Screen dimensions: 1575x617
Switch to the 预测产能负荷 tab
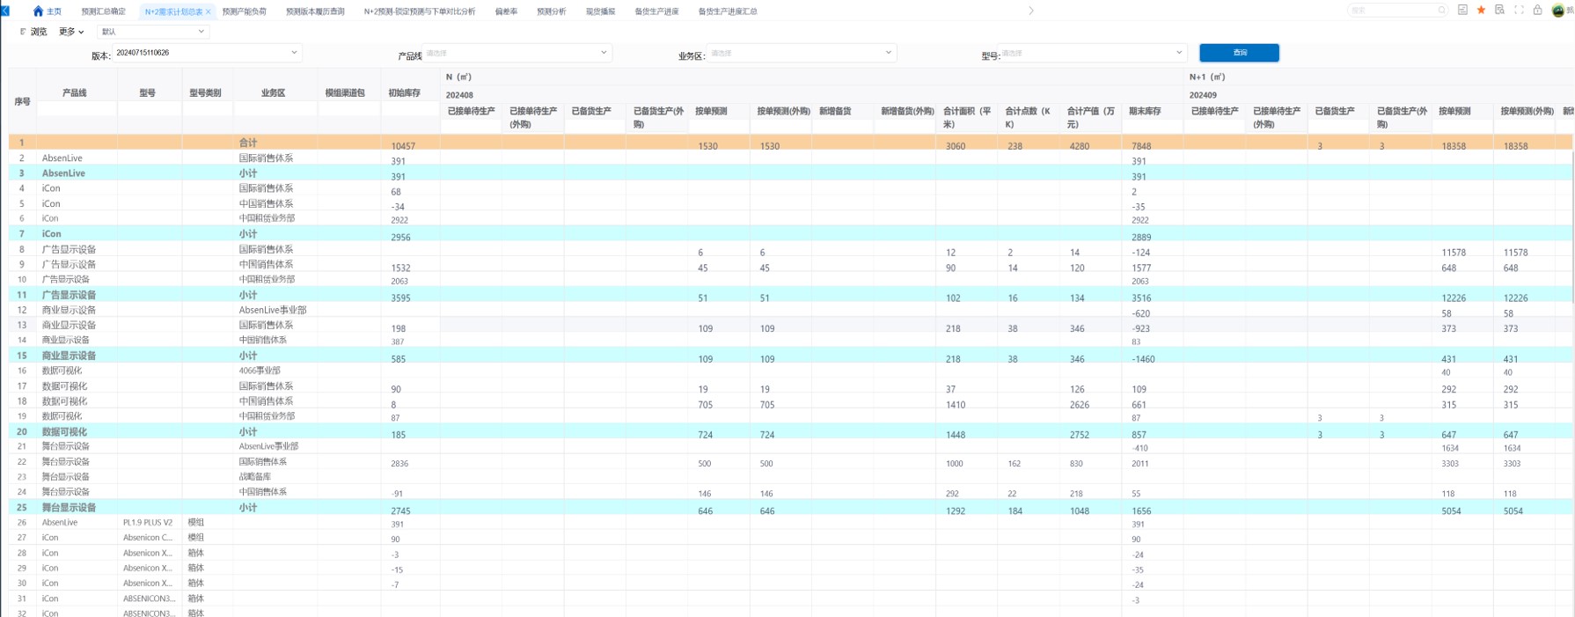(244, 11)
